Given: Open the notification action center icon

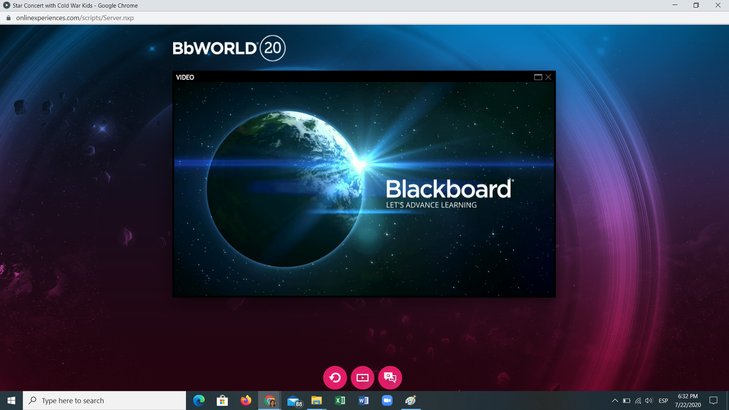Looking at the screenshot, I should click(714, 400).
